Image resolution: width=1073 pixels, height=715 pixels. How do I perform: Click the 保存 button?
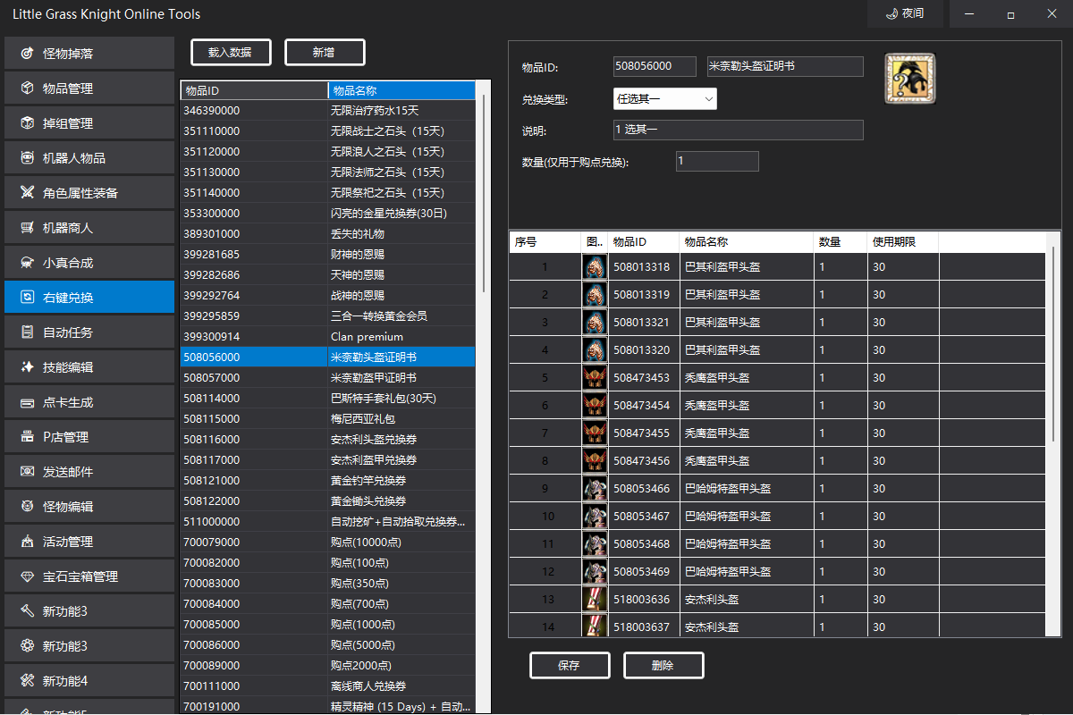[570, 666]
